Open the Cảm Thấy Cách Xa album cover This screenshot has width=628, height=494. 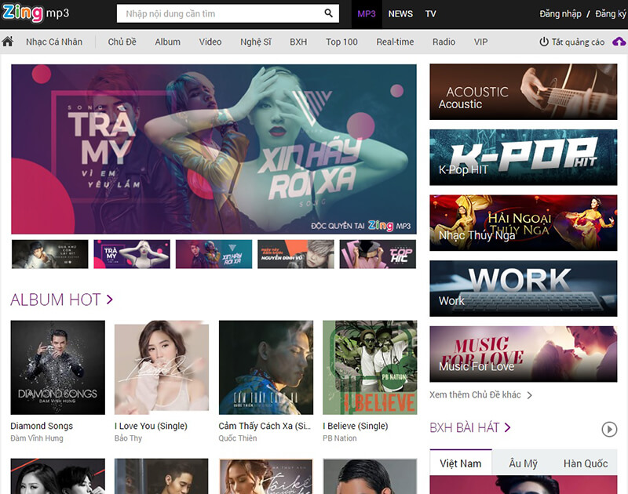[x=266, y=367]
